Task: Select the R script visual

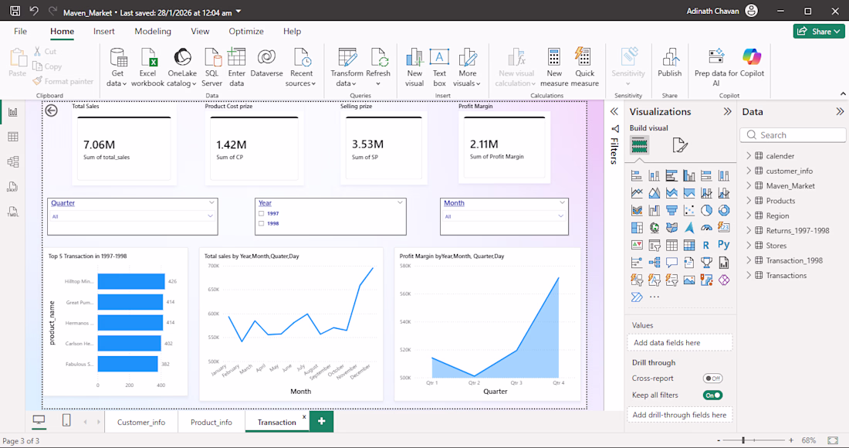Action: [x=706, y=245]
